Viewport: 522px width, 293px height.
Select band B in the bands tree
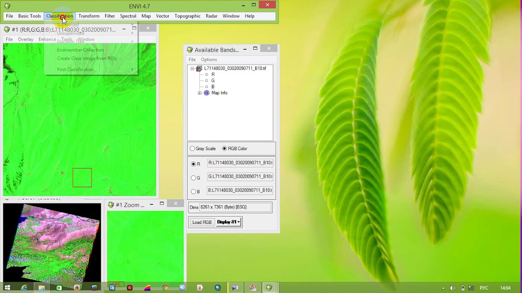pos(213,87)
